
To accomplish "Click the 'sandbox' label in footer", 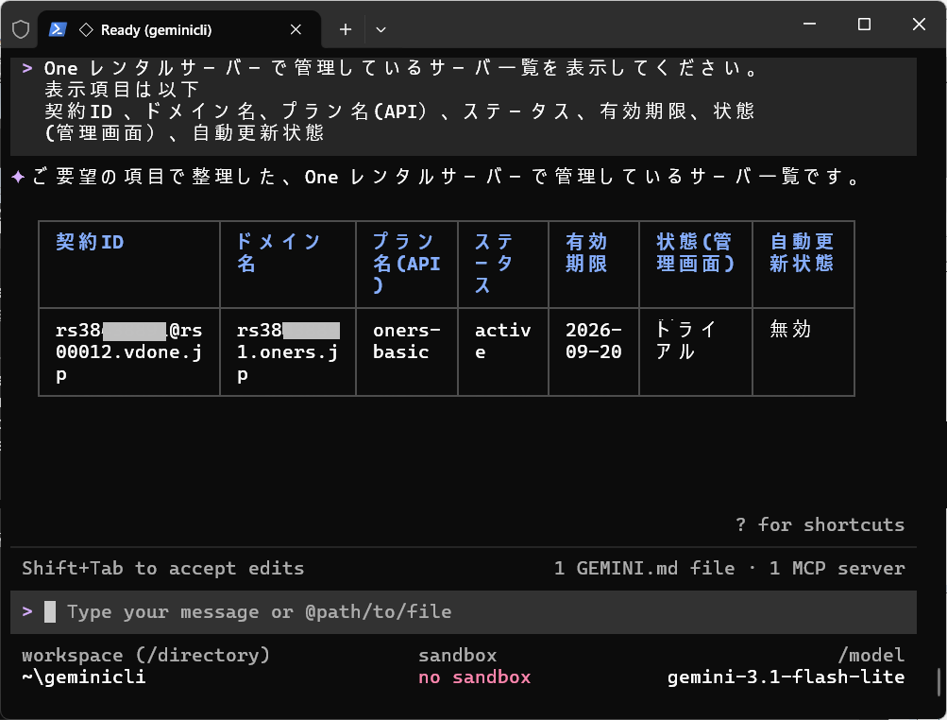I will click(x=457, y=656).
